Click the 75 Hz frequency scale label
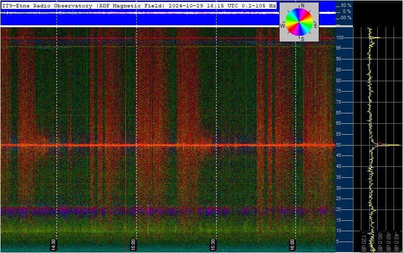 [340, 92]
